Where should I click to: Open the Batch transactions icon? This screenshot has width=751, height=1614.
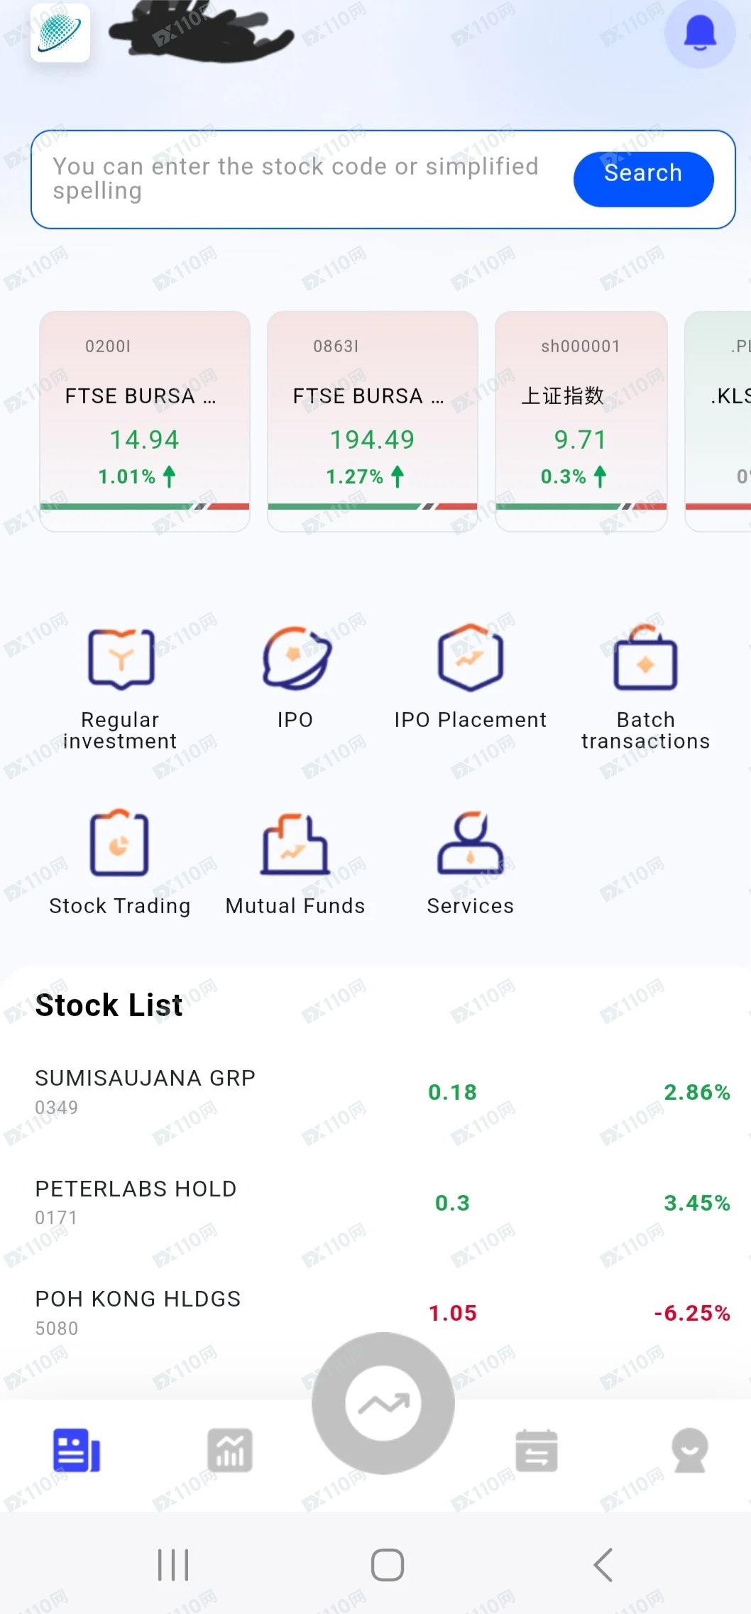(x=645, y=658)
